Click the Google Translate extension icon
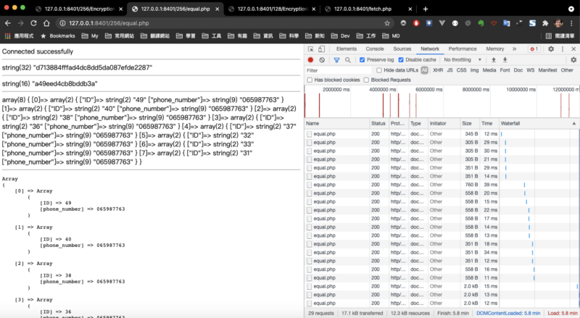580x318 pixels. 506,23
